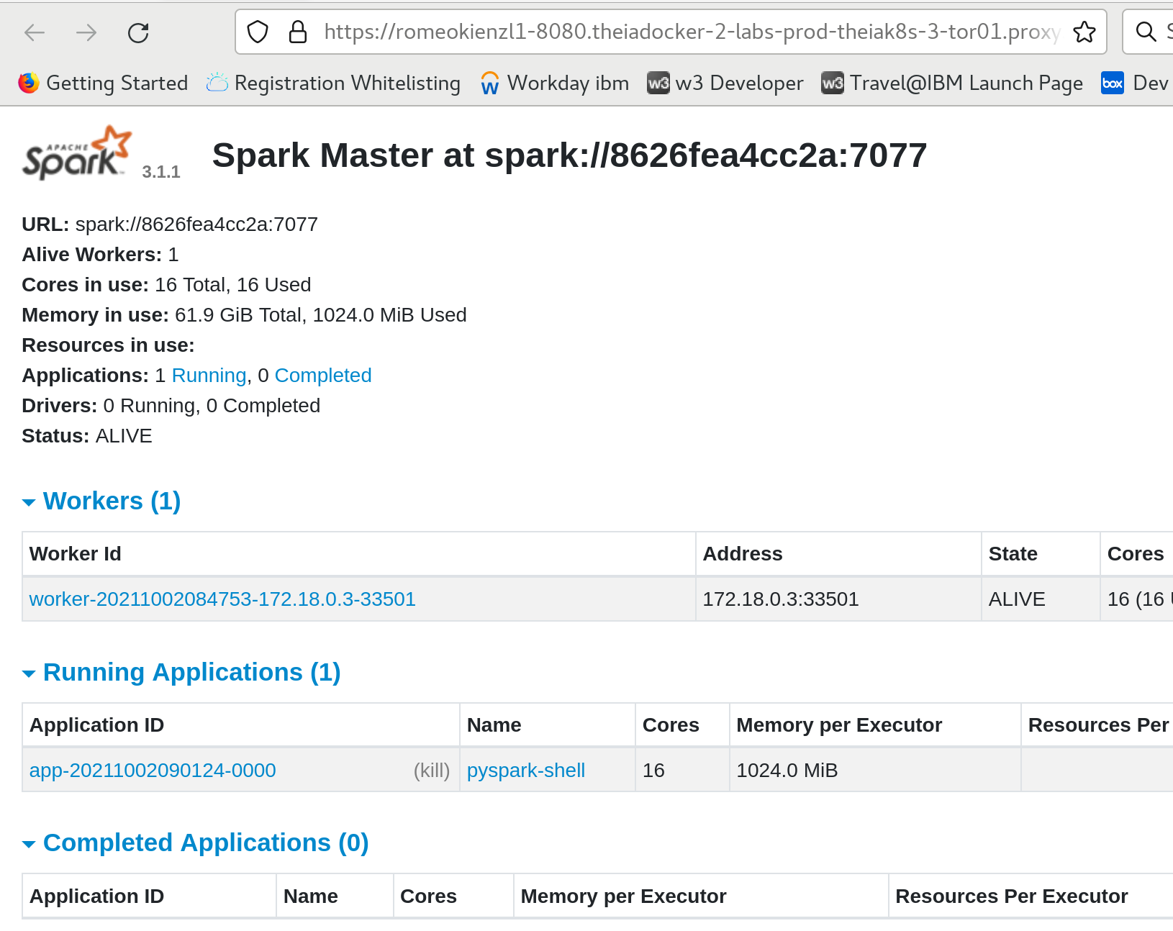Click the Apache Spark logo
The width and height of the screenshot is (1173, 931).
[x=78, y=153]
